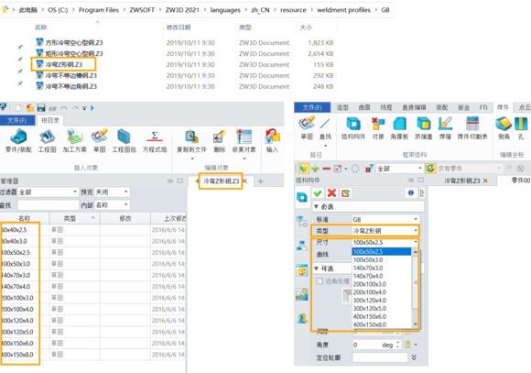Insert a Drawing package (工程图包)

point(124,141)
